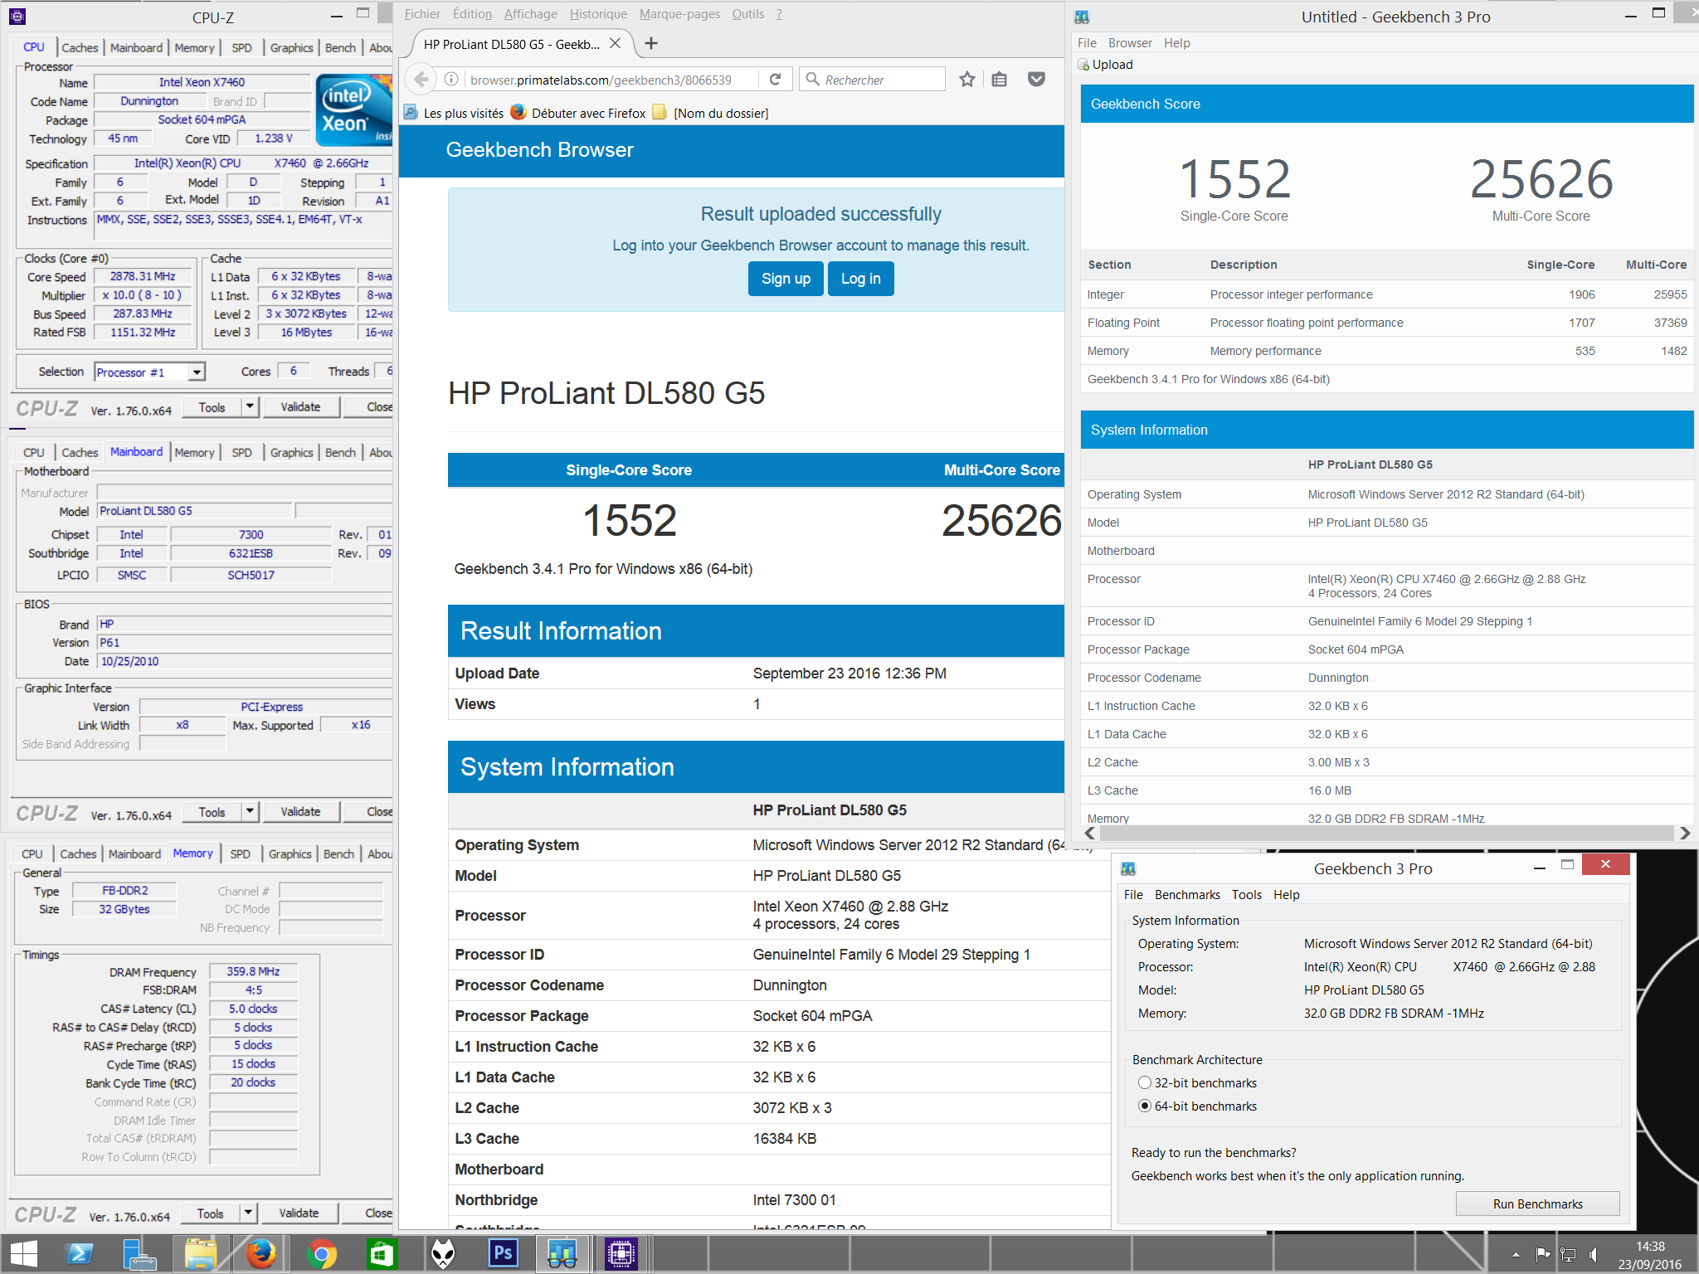
Task: Switch to Caches tab in top CPU-Z
Action: tap(80, 47)
